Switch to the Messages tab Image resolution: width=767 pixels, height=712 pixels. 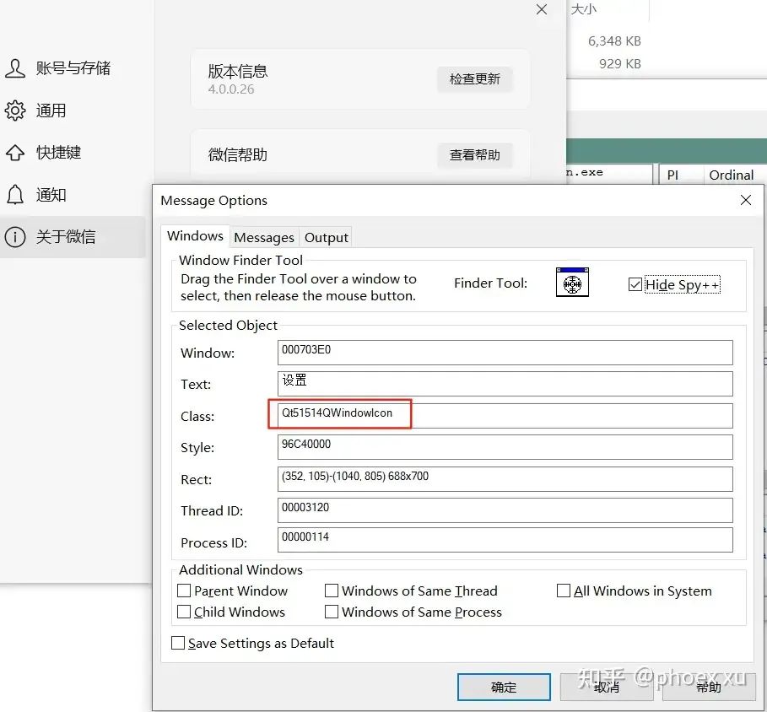tap(264, 238)
